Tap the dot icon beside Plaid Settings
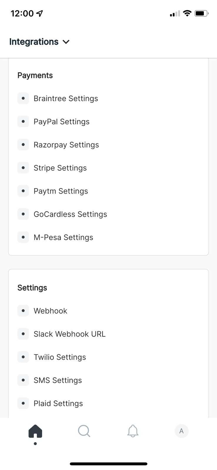The image size is (217, 470). pyautogui.click(x=23, y=403)
